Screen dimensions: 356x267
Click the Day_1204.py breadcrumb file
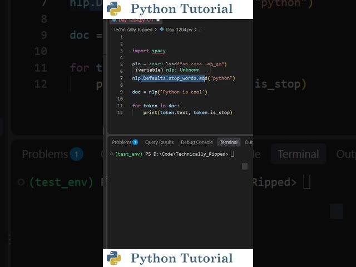click(179, 29)
